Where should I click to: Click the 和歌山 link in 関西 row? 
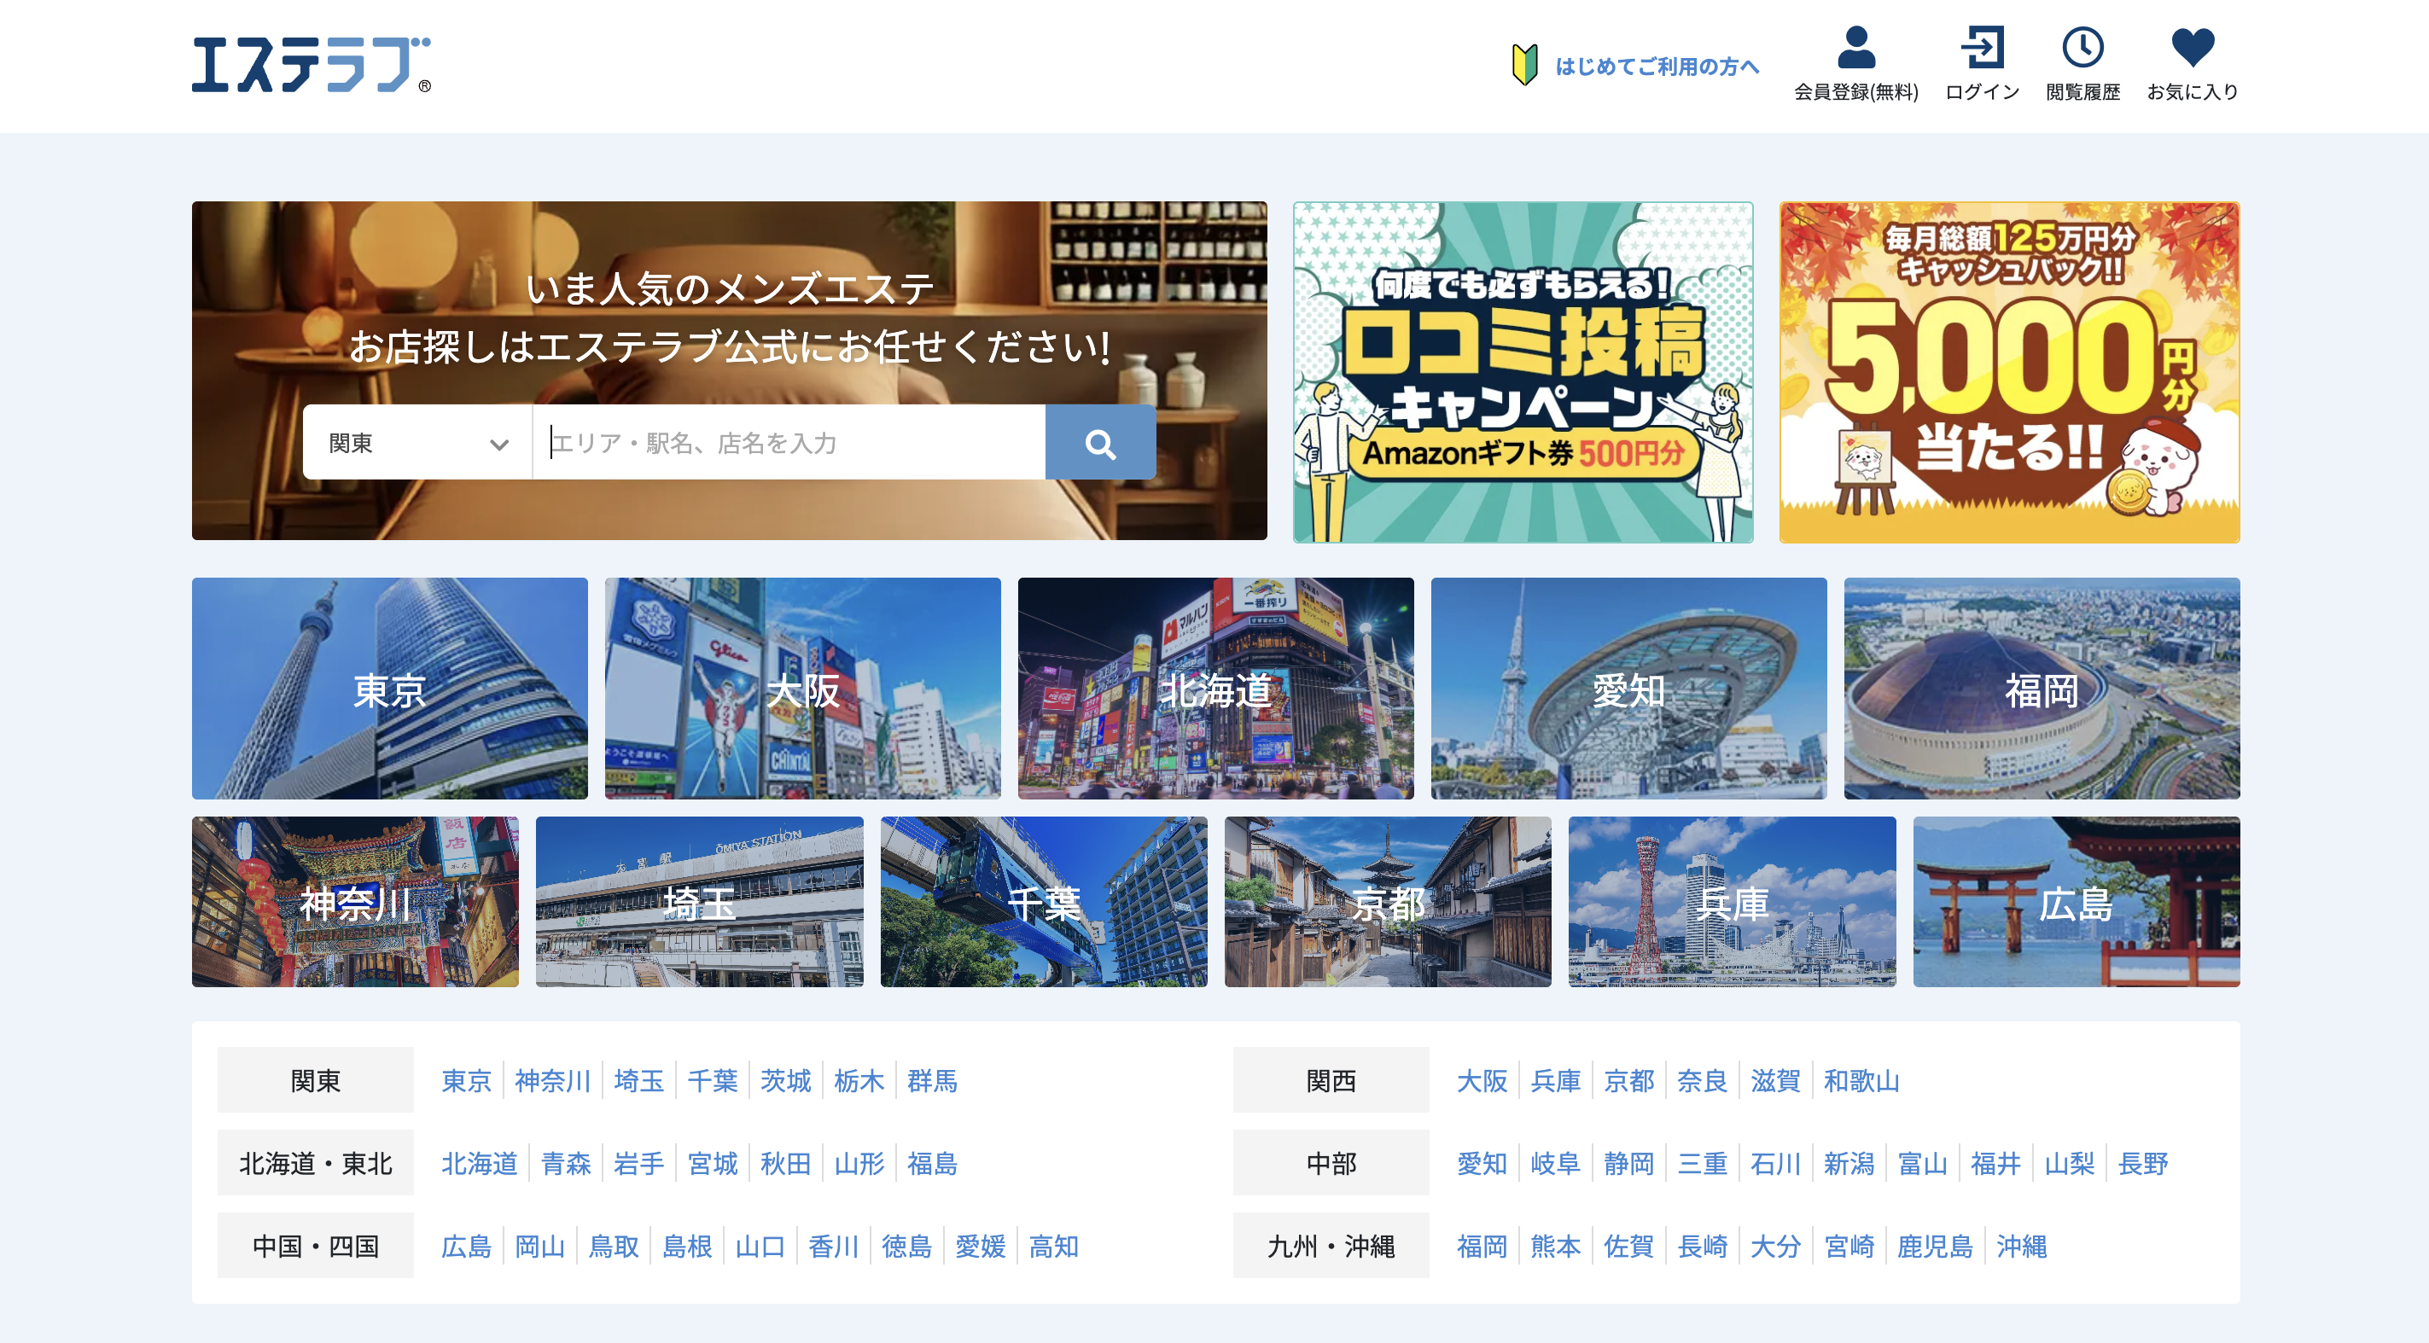pos(1861,1081)
